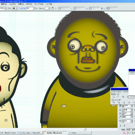
Task: Select the white highlight on the black collar
Action: [96, 90]
